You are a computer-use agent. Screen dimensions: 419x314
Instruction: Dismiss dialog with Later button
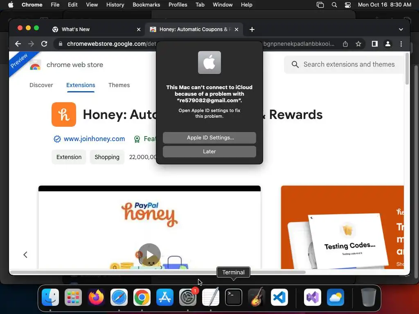[209, 152]
